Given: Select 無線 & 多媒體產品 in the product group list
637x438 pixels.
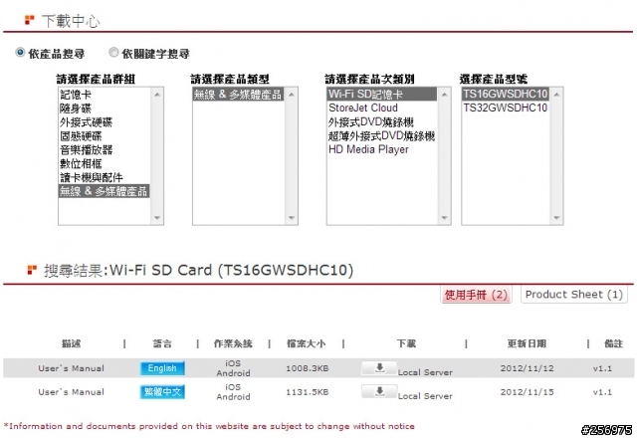Looking at the screenshot, I should click(104, 191).
